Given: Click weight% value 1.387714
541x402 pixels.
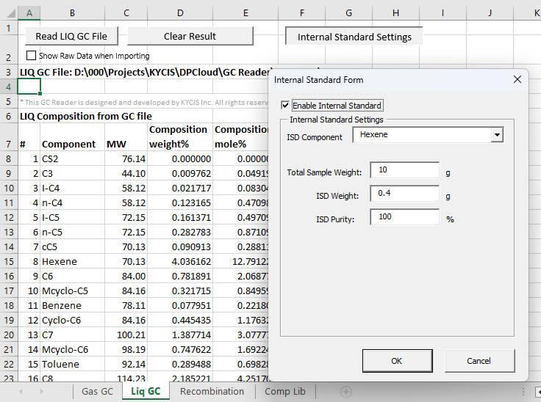Looking at the screenshot, I should 180,335.
